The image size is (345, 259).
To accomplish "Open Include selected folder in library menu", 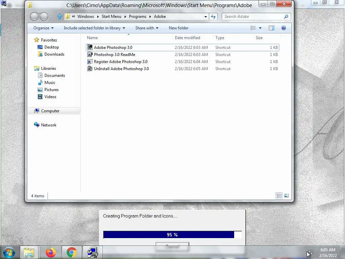I will pyautogui.click(x=94, y=28).
